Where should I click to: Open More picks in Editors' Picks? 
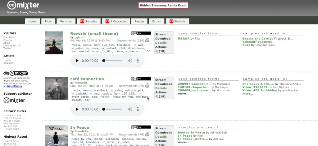[14, 129]
